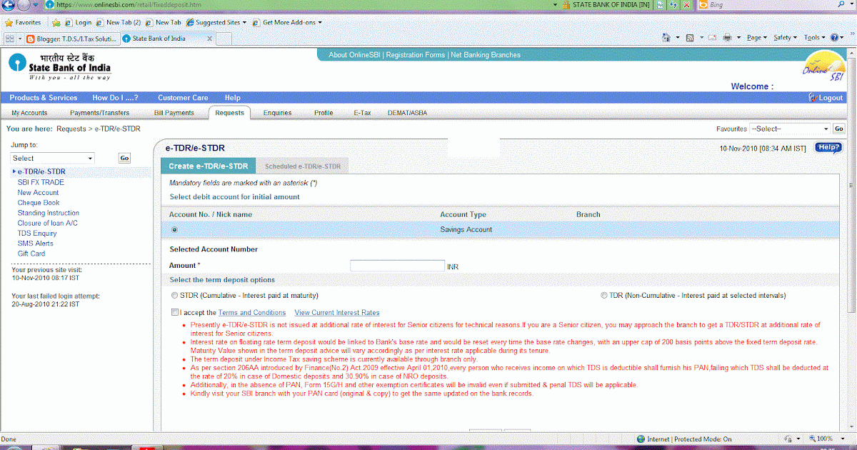Click the blue Help? bubble button
Screen dimensions: 857x450
click(x=828, y=148)
